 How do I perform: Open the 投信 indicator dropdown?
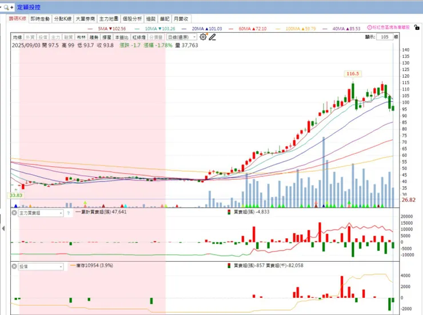(x=41, y=266)
